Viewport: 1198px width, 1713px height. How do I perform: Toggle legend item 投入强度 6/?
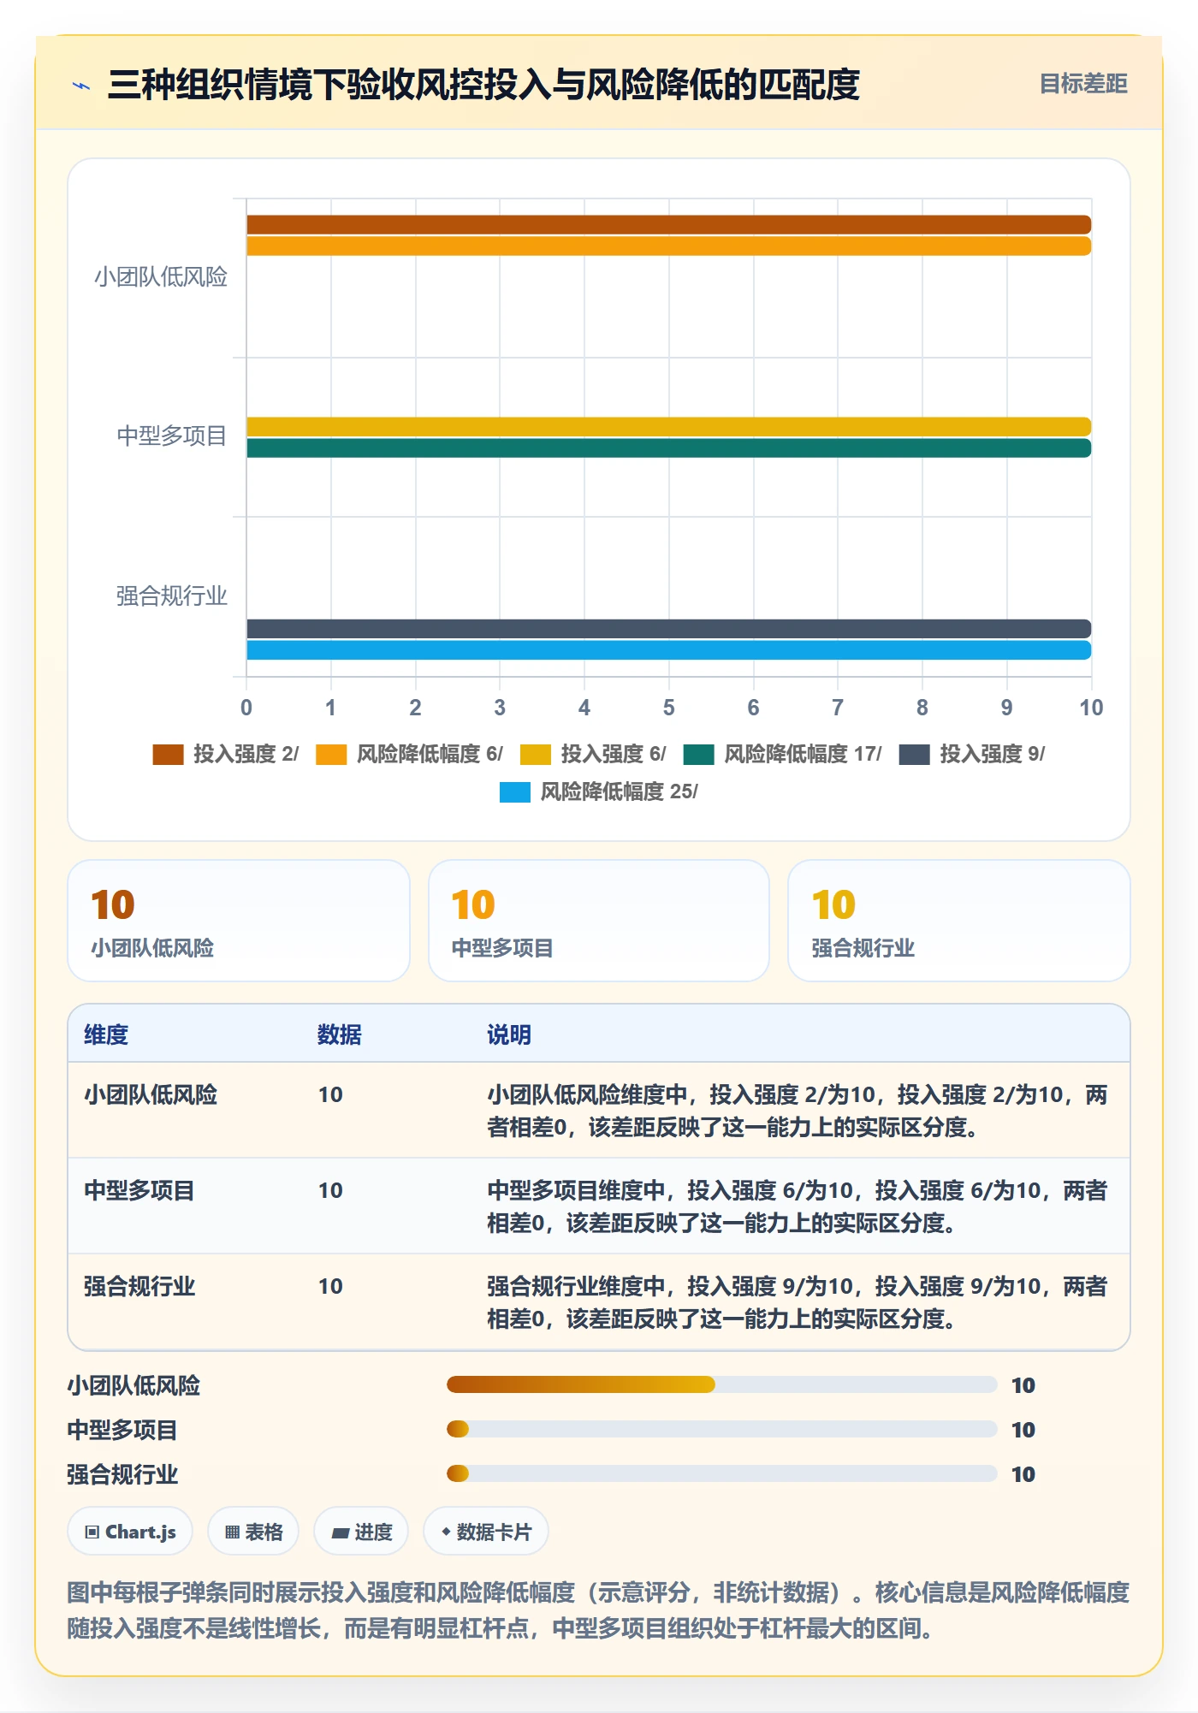pos(592,754)
